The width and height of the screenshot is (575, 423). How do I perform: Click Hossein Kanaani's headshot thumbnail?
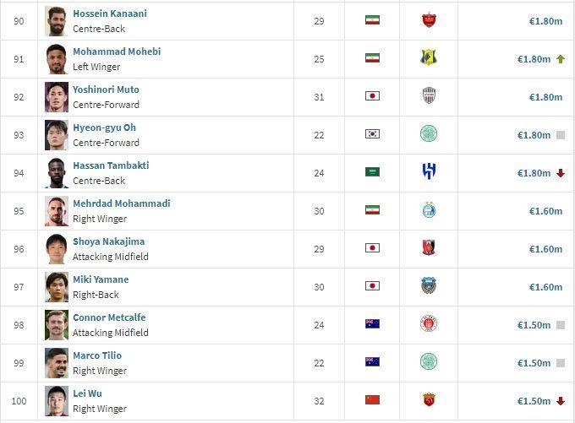click(57, 21)
